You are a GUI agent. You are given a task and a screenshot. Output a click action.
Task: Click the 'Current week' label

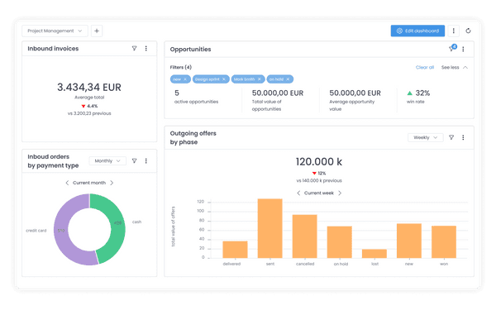(x=319, y=193)
